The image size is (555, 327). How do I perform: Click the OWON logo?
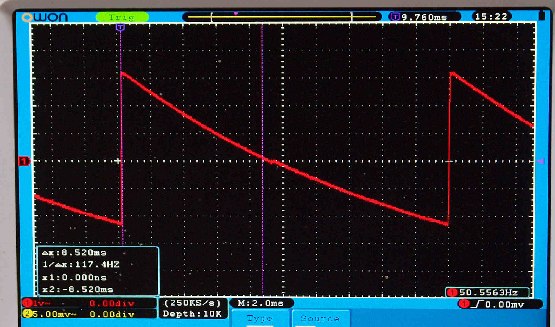(45, 17)
